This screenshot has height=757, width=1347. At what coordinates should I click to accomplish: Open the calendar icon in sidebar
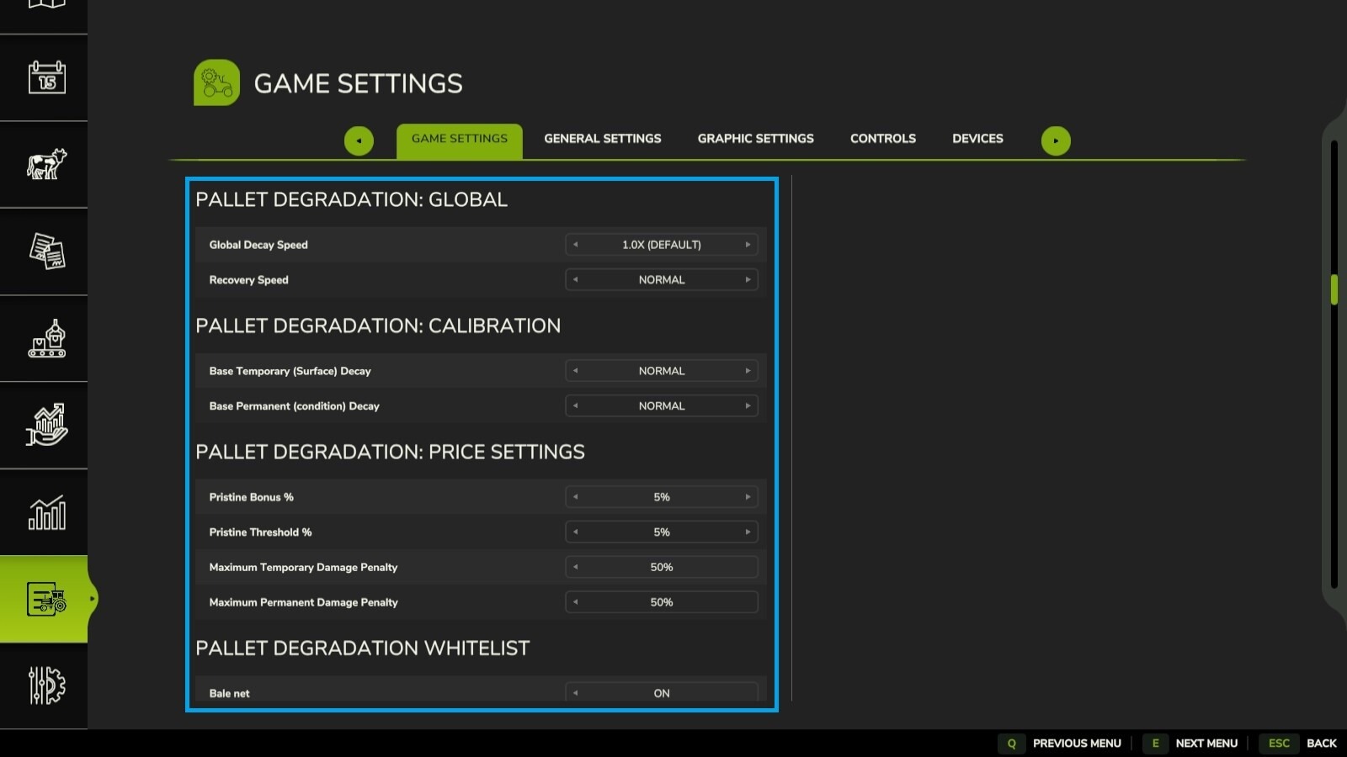coord(46,77)
